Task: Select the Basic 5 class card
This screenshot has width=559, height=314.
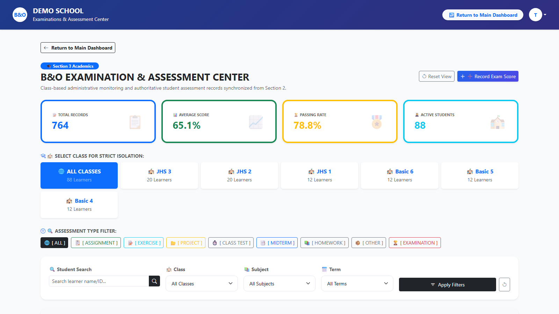Action: pos(480,175)
